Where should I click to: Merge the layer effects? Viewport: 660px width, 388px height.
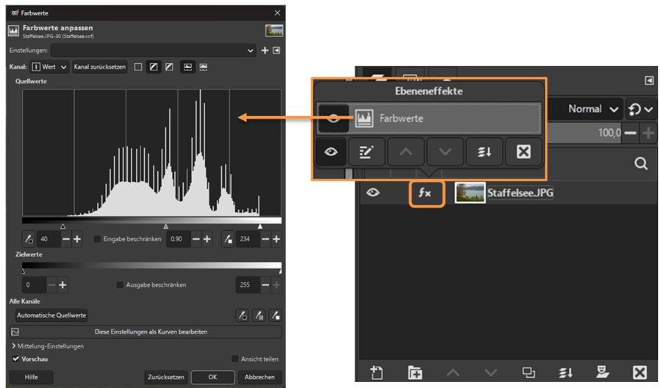(x=484, y=152)
